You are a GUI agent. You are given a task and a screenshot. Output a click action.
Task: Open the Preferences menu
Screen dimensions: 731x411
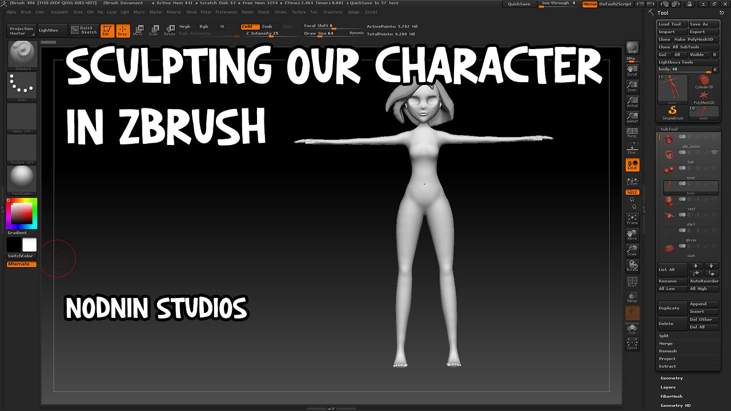tap(226, 12)
